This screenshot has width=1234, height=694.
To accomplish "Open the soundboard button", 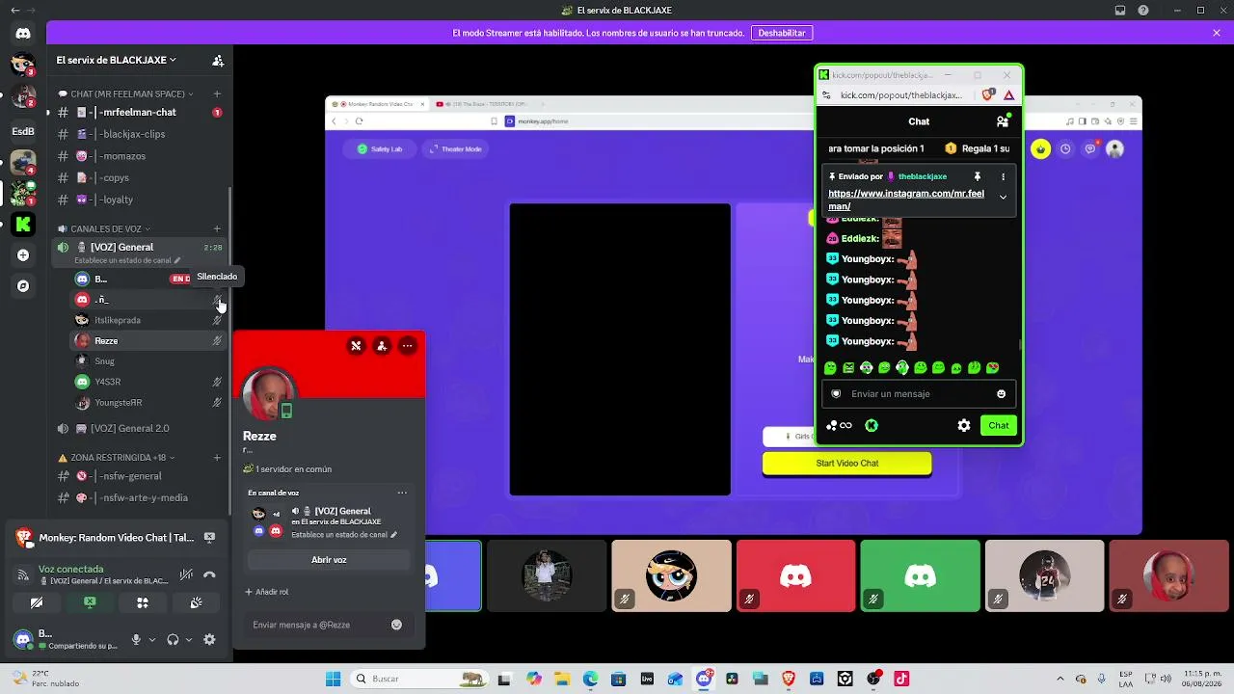I will pos(196,603).
